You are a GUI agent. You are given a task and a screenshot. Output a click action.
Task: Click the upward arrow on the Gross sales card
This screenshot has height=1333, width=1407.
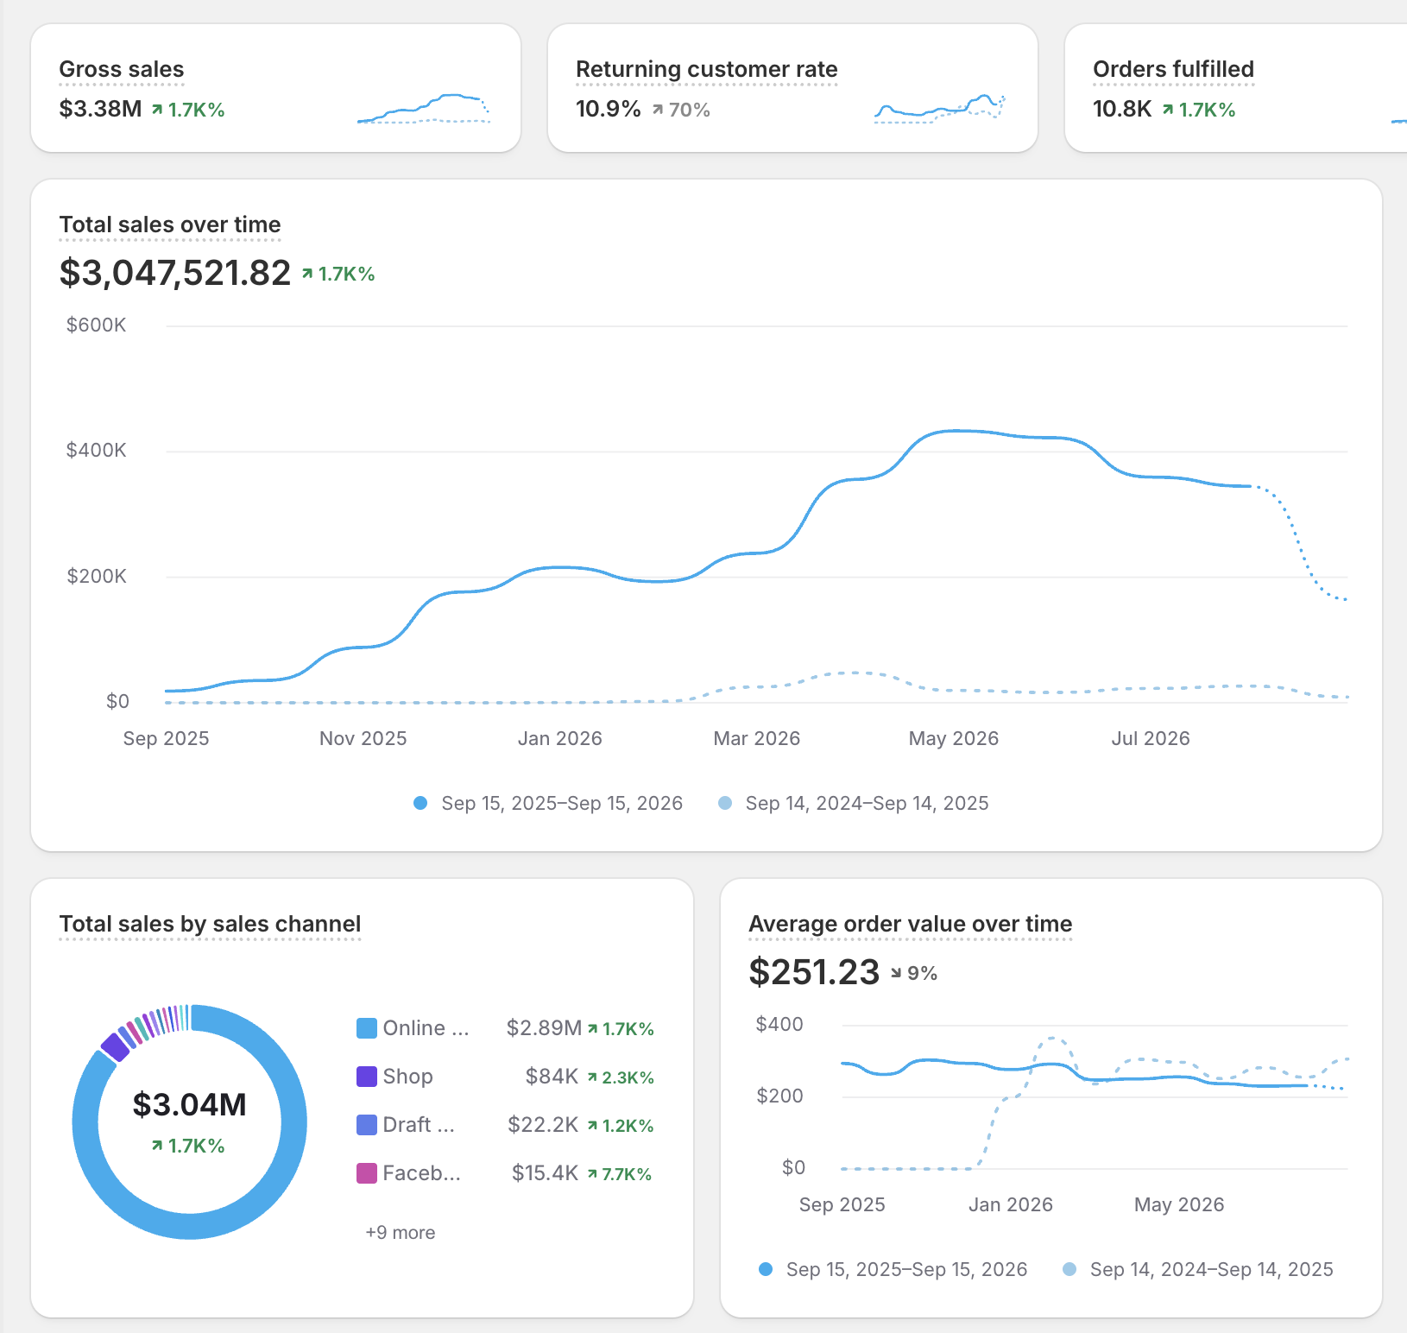pos(157,110)
